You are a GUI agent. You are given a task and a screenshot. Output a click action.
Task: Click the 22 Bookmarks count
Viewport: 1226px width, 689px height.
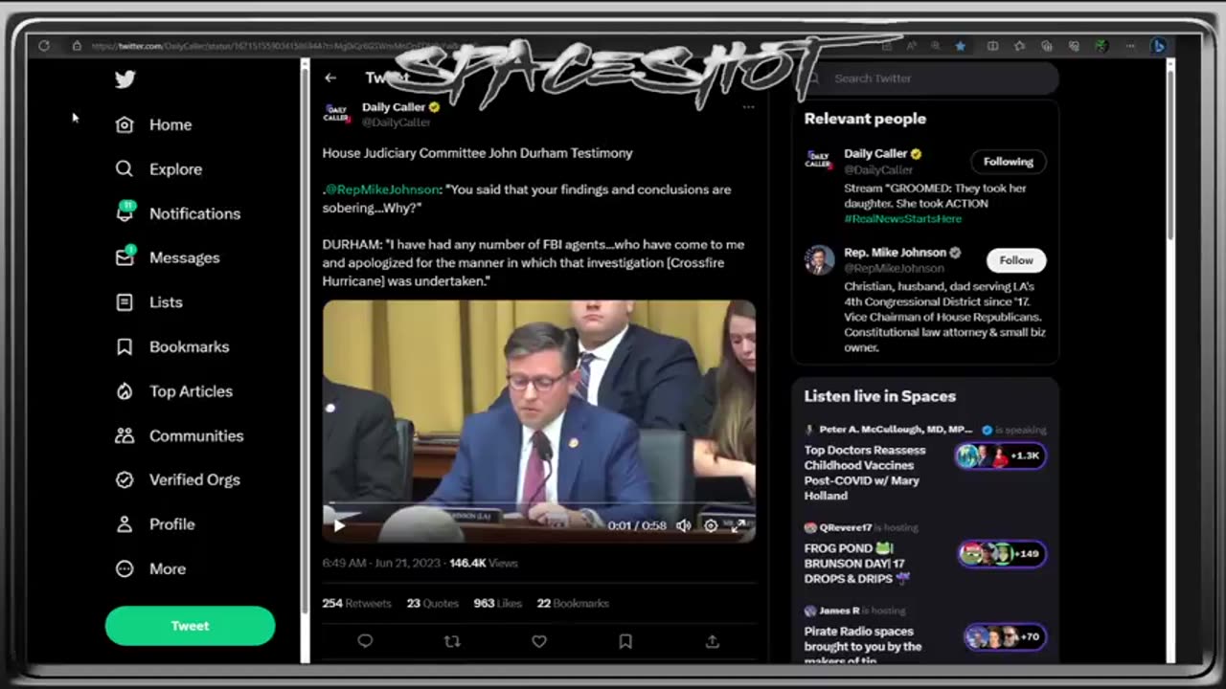(573, 603)
